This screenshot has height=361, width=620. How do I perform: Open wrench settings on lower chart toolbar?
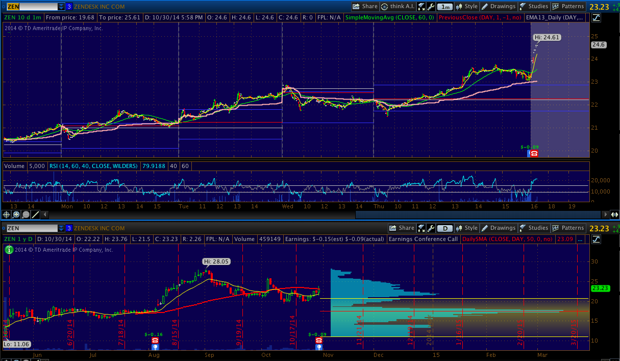432,228
